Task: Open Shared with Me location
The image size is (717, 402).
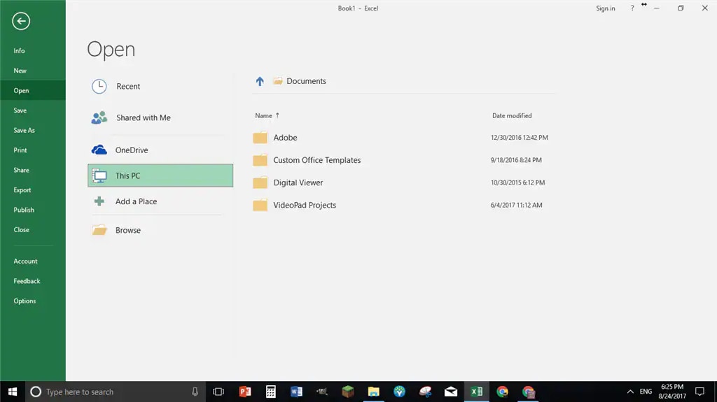Action: pos(143,118)
